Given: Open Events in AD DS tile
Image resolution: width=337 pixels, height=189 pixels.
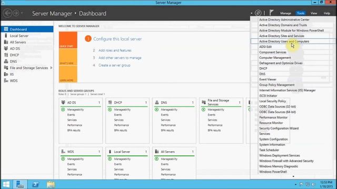Looking at the screenshot, I should point(71,115).
